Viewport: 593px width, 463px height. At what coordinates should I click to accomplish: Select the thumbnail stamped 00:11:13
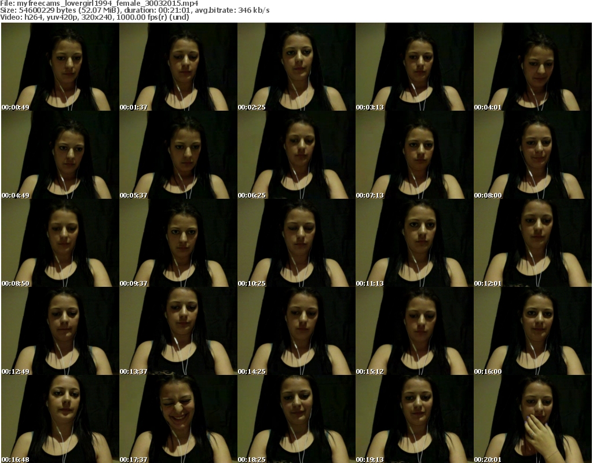point(414,243)
